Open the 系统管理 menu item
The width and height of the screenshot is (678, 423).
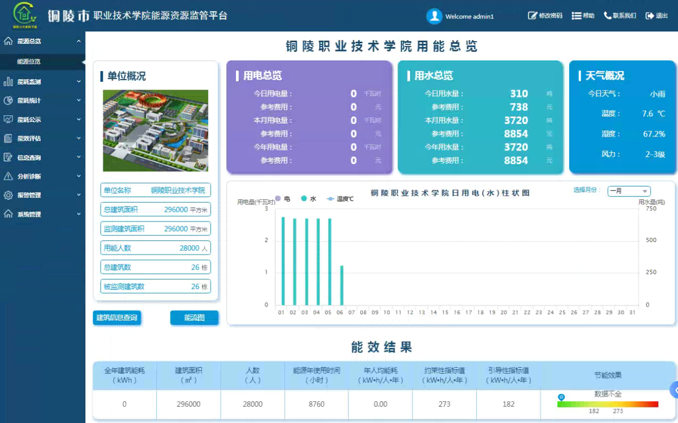coord(29,214)
